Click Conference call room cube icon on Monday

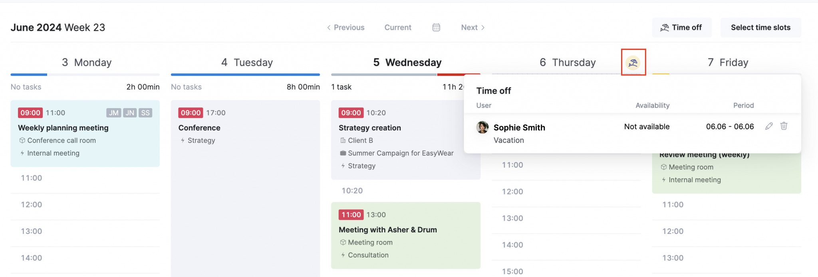point(22,140)
